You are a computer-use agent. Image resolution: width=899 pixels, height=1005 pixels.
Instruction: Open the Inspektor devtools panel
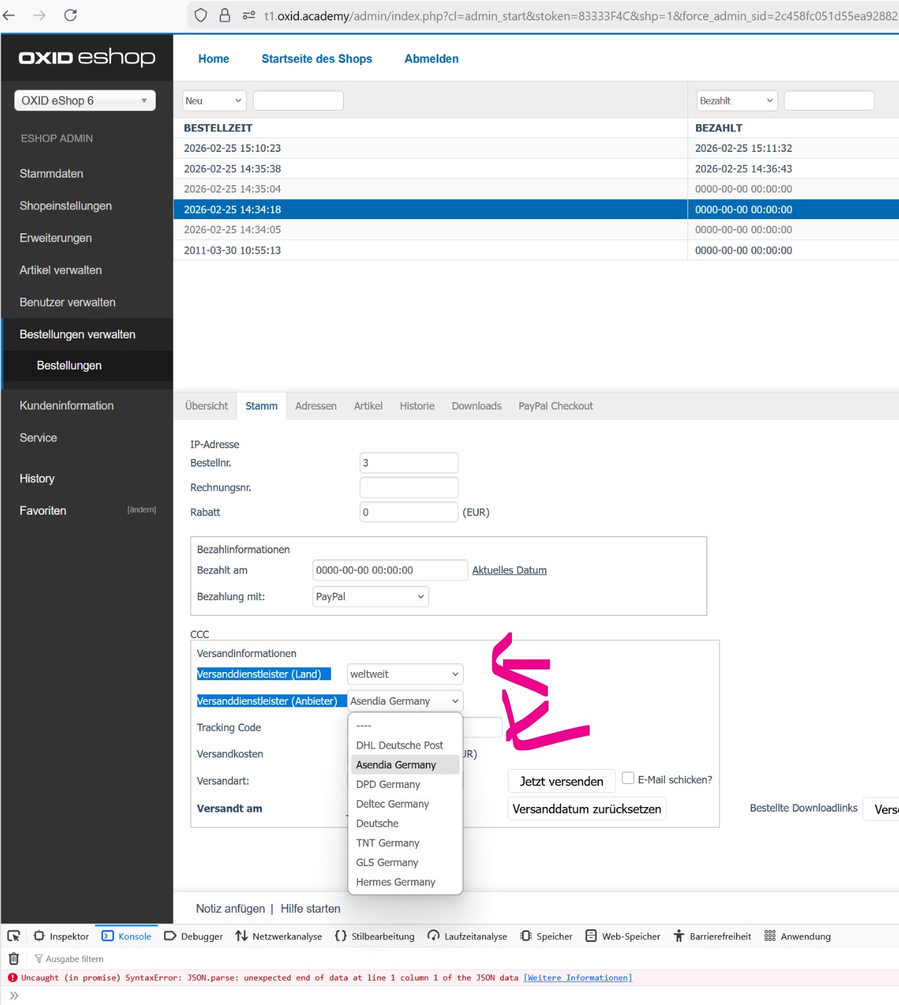coord(62,936)
